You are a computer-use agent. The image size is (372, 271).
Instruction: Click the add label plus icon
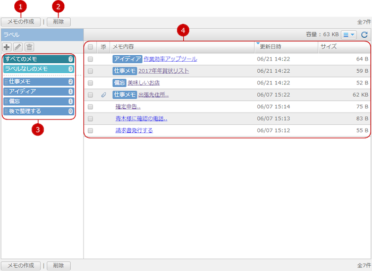pyautogui.click(x=7, y=47)
